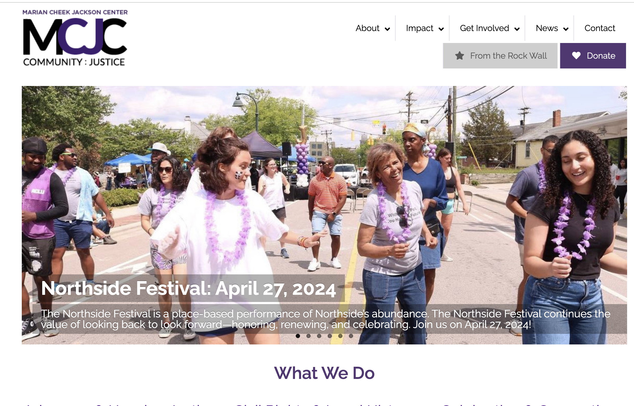Open the Northside Festival: April 27, 2024 headline
This screenshot has height=406, width=634.
tap(189, 288)
